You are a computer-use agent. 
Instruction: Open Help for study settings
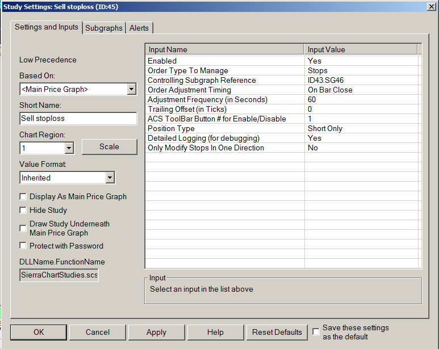pyautogui.click(x=215, y=332)
